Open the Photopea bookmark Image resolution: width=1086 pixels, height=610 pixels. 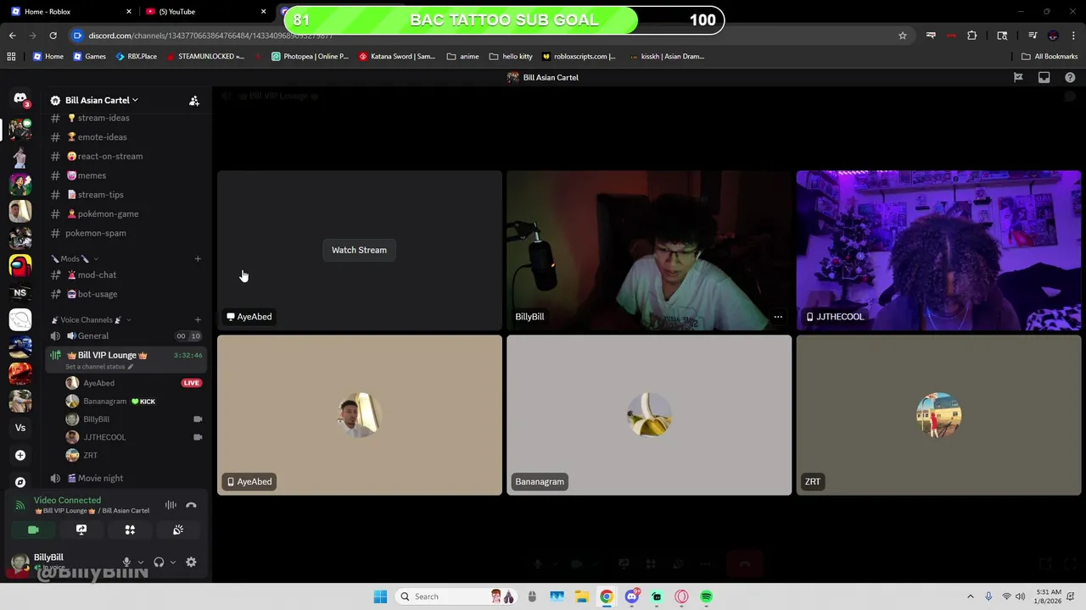[310, 57]
